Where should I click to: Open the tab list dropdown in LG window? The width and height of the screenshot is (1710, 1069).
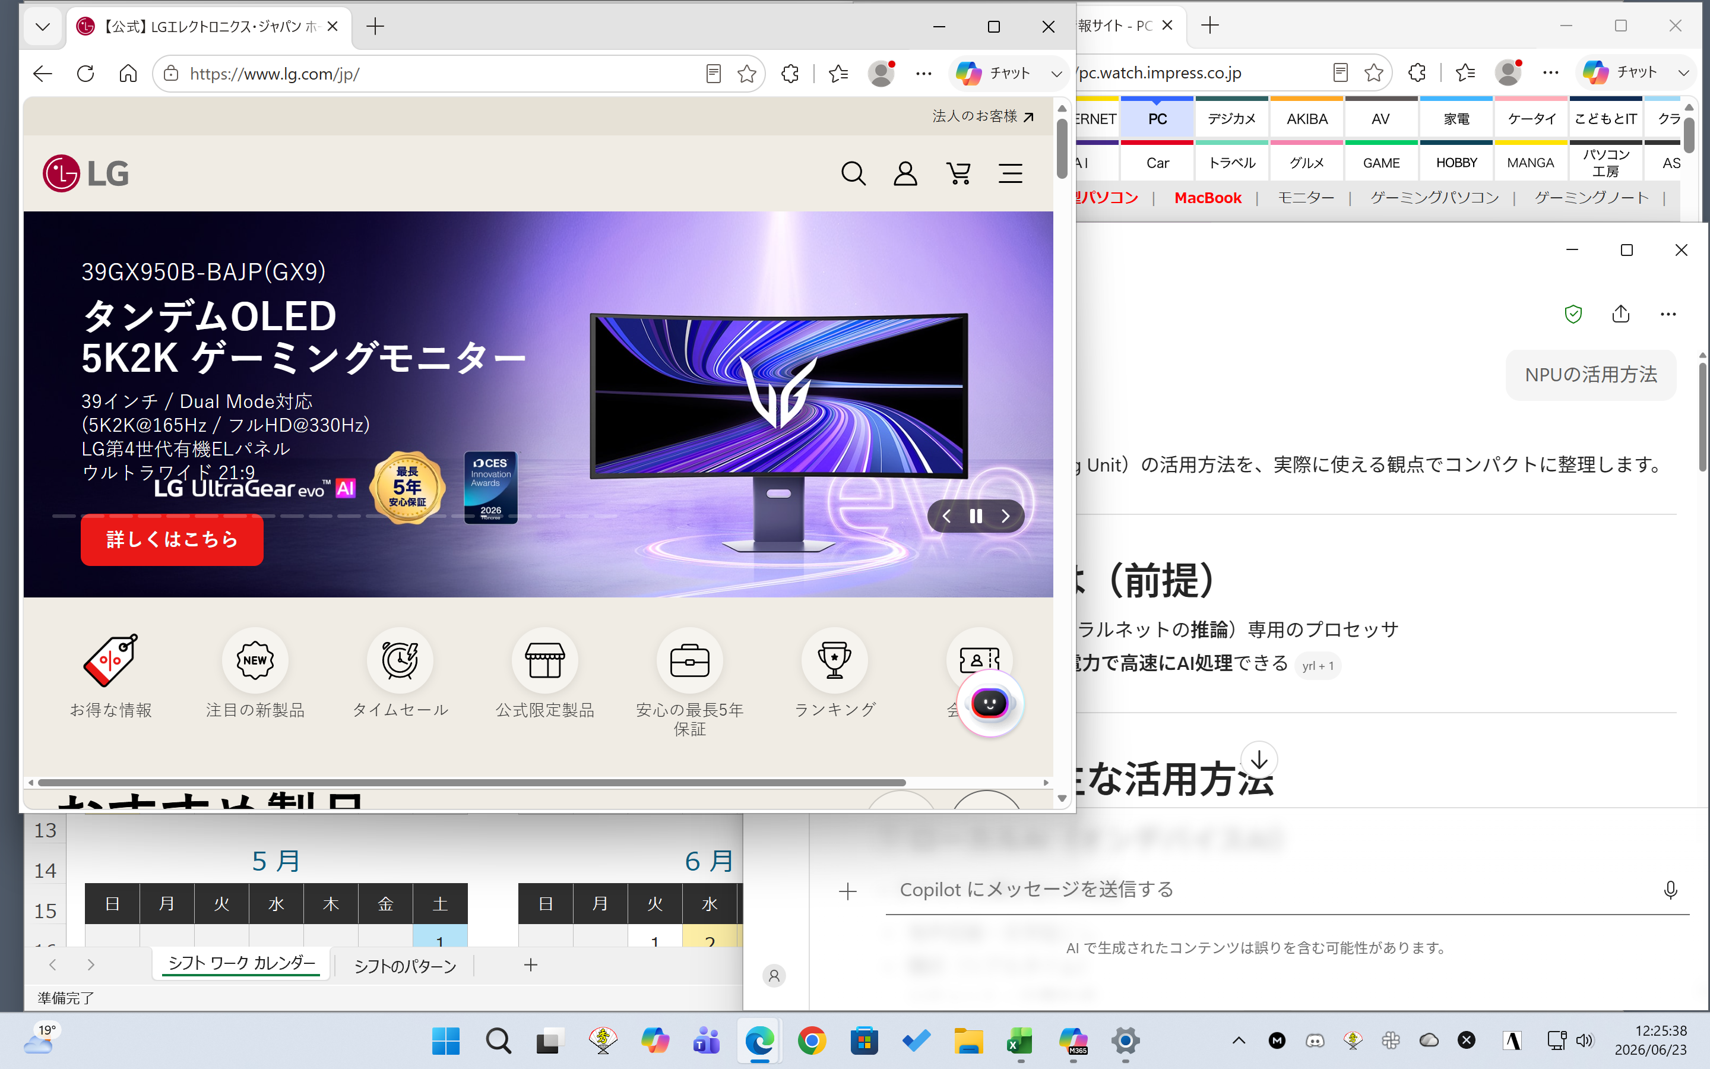(42, 27)
